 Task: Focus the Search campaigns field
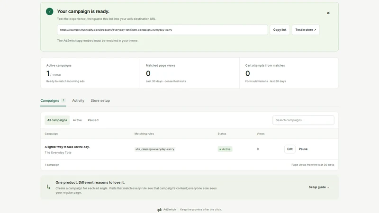point(303,120)
